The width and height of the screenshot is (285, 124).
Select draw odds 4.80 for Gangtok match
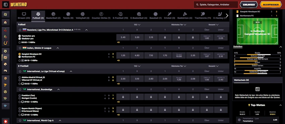pyautogui.click(x=137, y=55)
